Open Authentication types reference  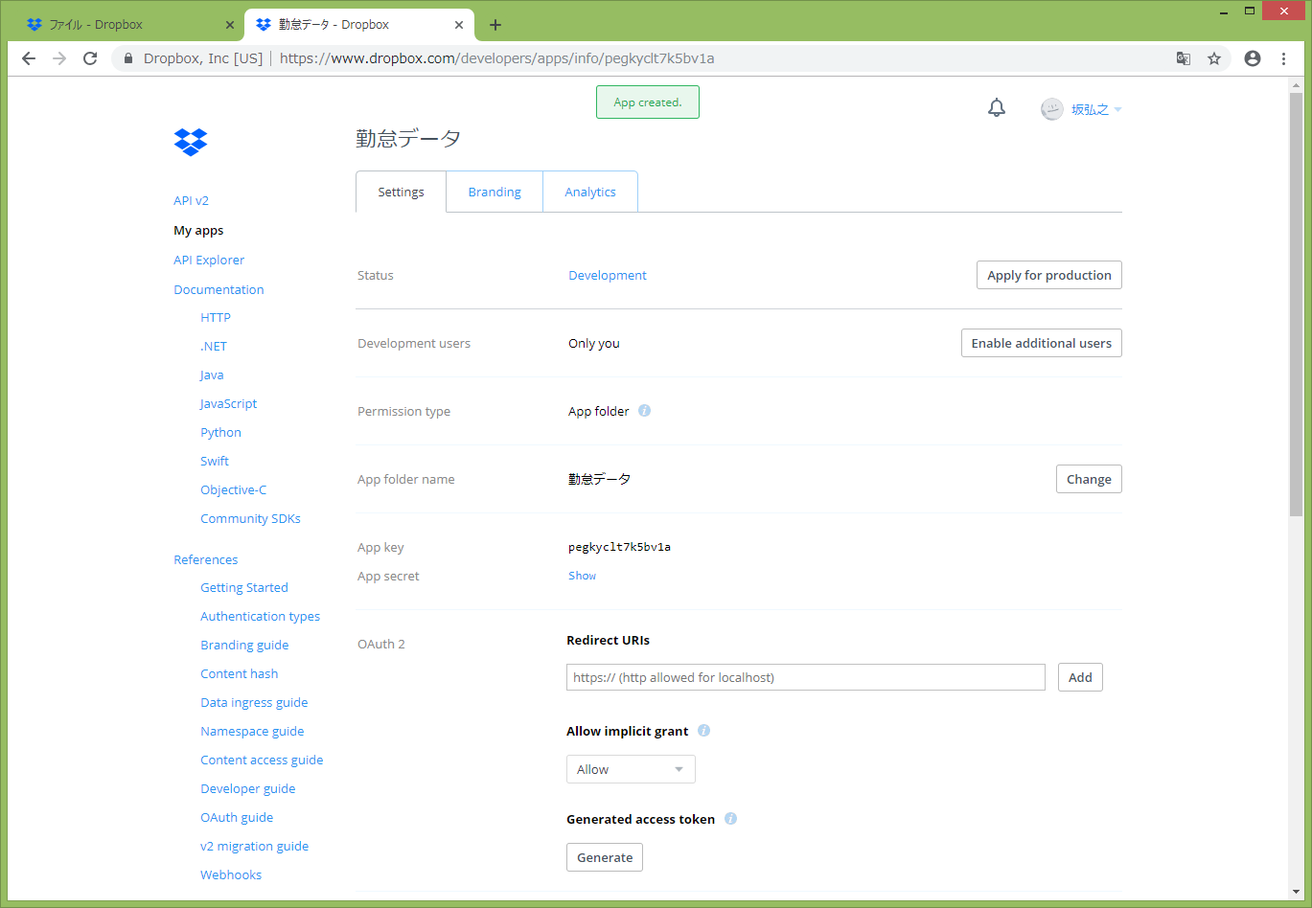tap(260, 616)
